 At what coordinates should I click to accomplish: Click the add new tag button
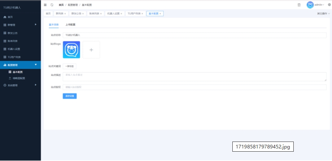pos(70,66)
